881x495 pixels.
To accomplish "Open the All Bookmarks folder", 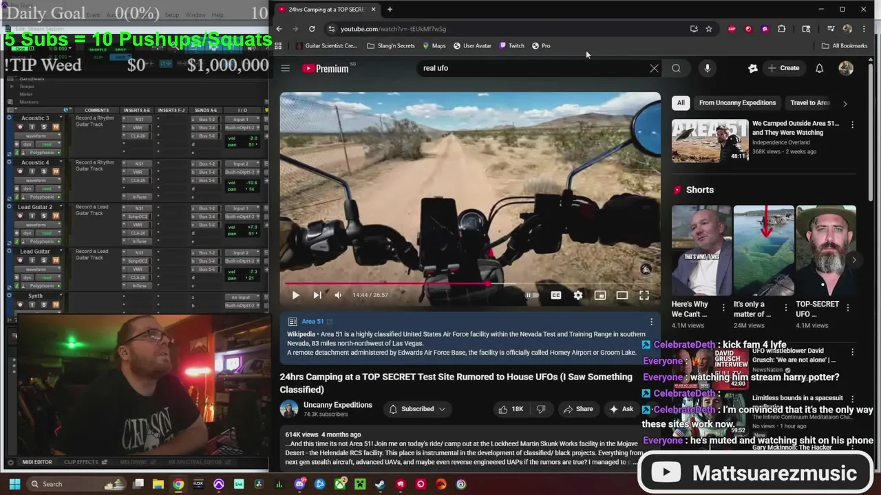I will 845,46.
